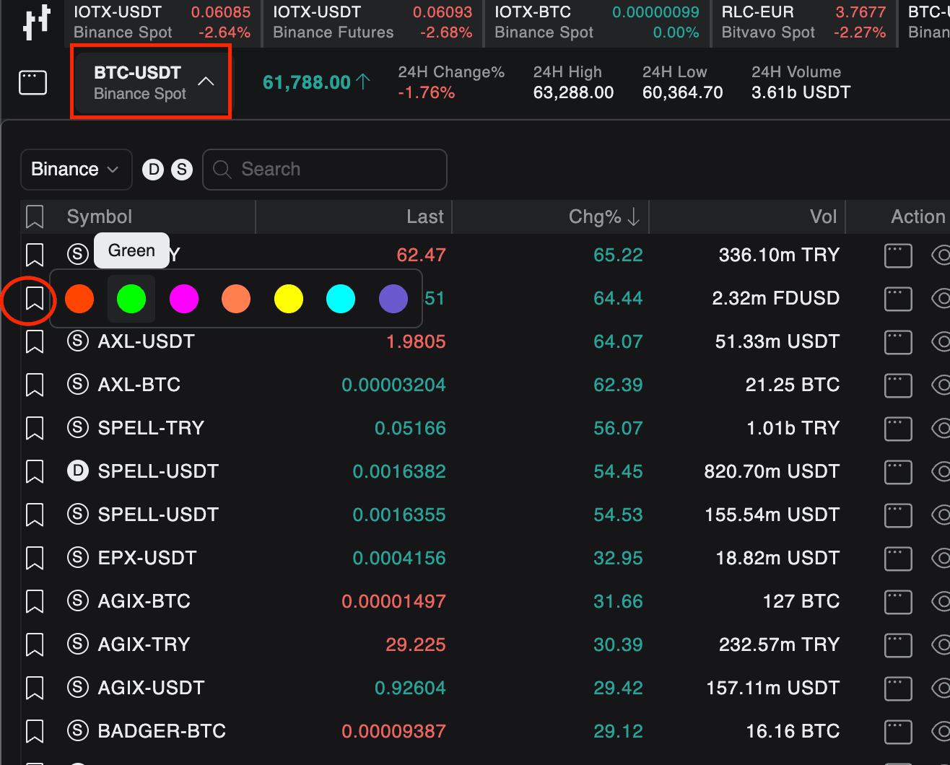
Task: Select IOTX-USDT Binance Futures ticker tab
Action: 372,22
